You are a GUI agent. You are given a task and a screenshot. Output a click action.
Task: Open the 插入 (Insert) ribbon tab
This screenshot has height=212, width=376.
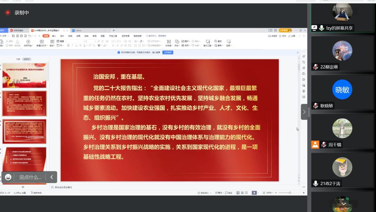click(x=54, y=36)
